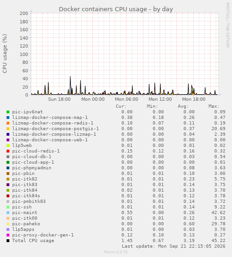Click the lizmap-docker-compose-web-1 label
This screenshot has width=232, height=257.
tap(50, 140)
